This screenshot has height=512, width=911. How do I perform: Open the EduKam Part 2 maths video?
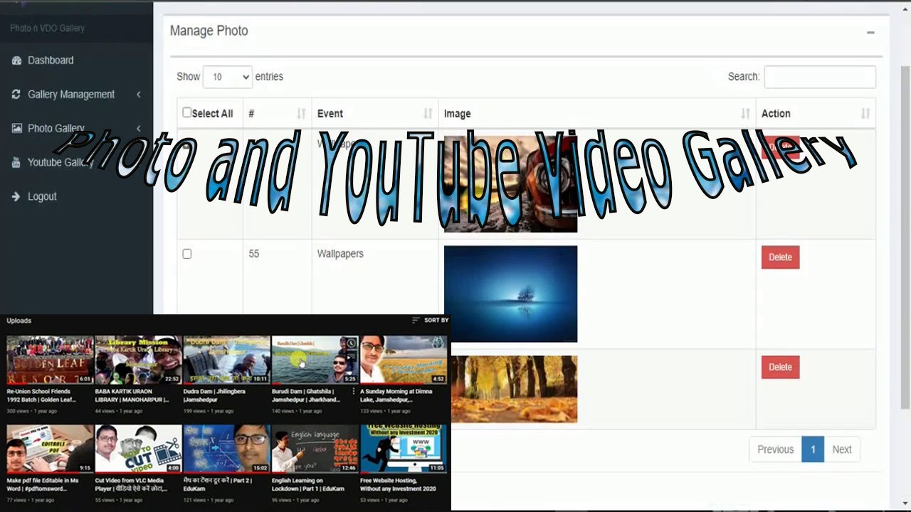(x=226, y=449)
